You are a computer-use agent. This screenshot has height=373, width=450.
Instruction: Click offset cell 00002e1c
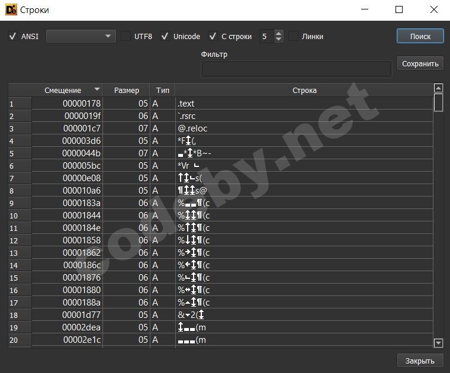[67, 340]
